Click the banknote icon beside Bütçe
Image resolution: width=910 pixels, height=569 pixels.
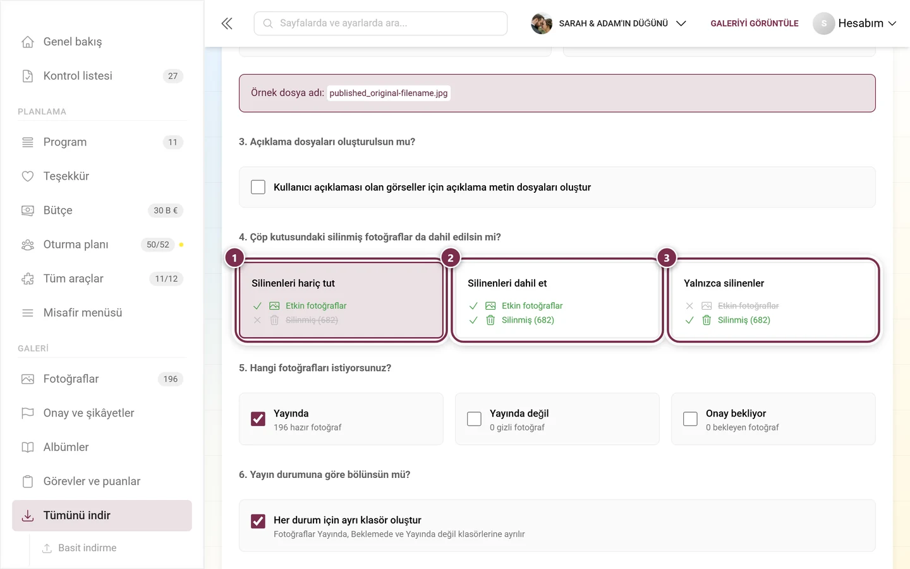[x=28, y=211]
